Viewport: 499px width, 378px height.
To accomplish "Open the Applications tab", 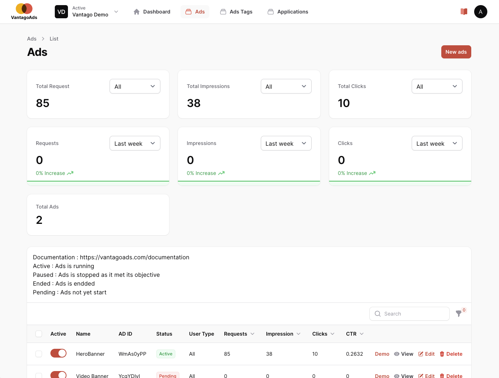I will tap(288, 12).
